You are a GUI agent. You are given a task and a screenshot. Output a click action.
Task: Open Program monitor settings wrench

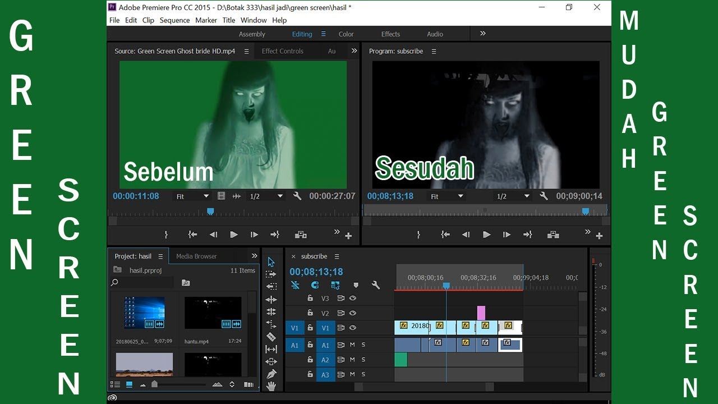point(543,196)
